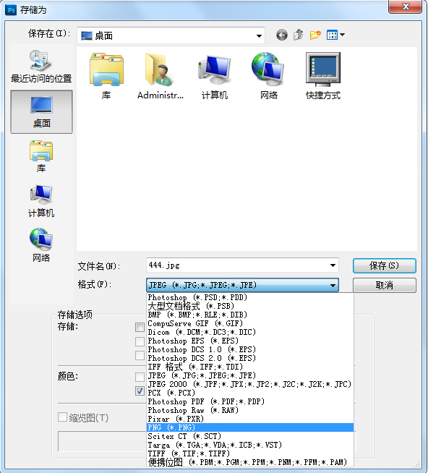
Task: Choose Photoshop EPS format
Action: [250, 341]
